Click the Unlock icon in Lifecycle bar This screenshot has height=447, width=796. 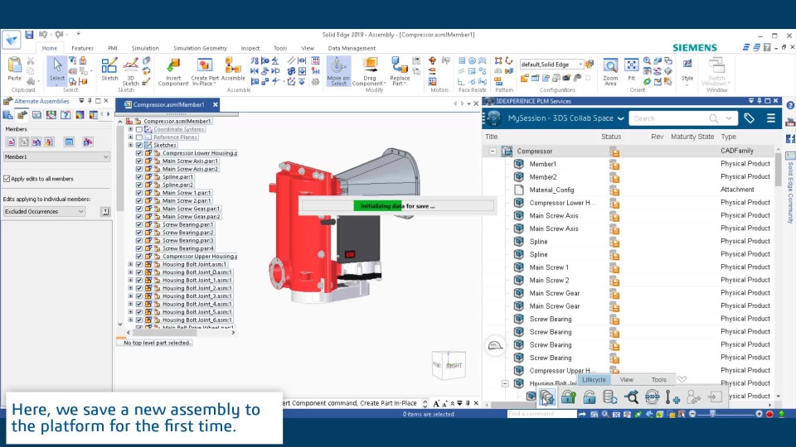point(589,397)
